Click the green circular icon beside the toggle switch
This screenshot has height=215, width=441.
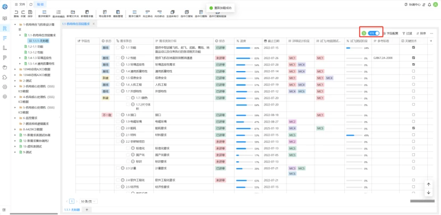(x=363, y=33)
